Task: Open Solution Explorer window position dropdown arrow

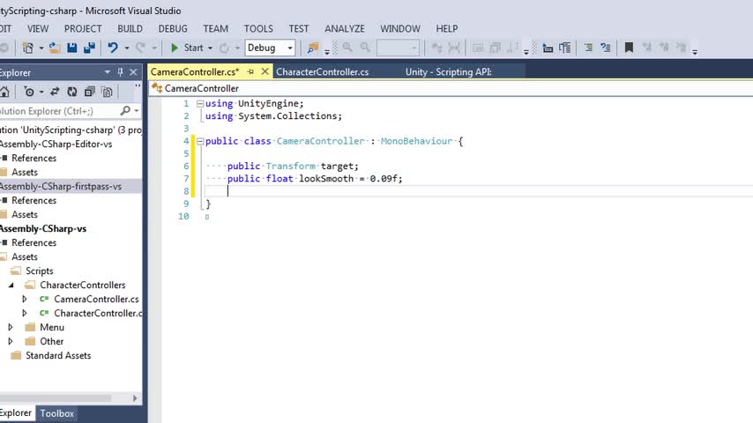Action: [107, 72]
